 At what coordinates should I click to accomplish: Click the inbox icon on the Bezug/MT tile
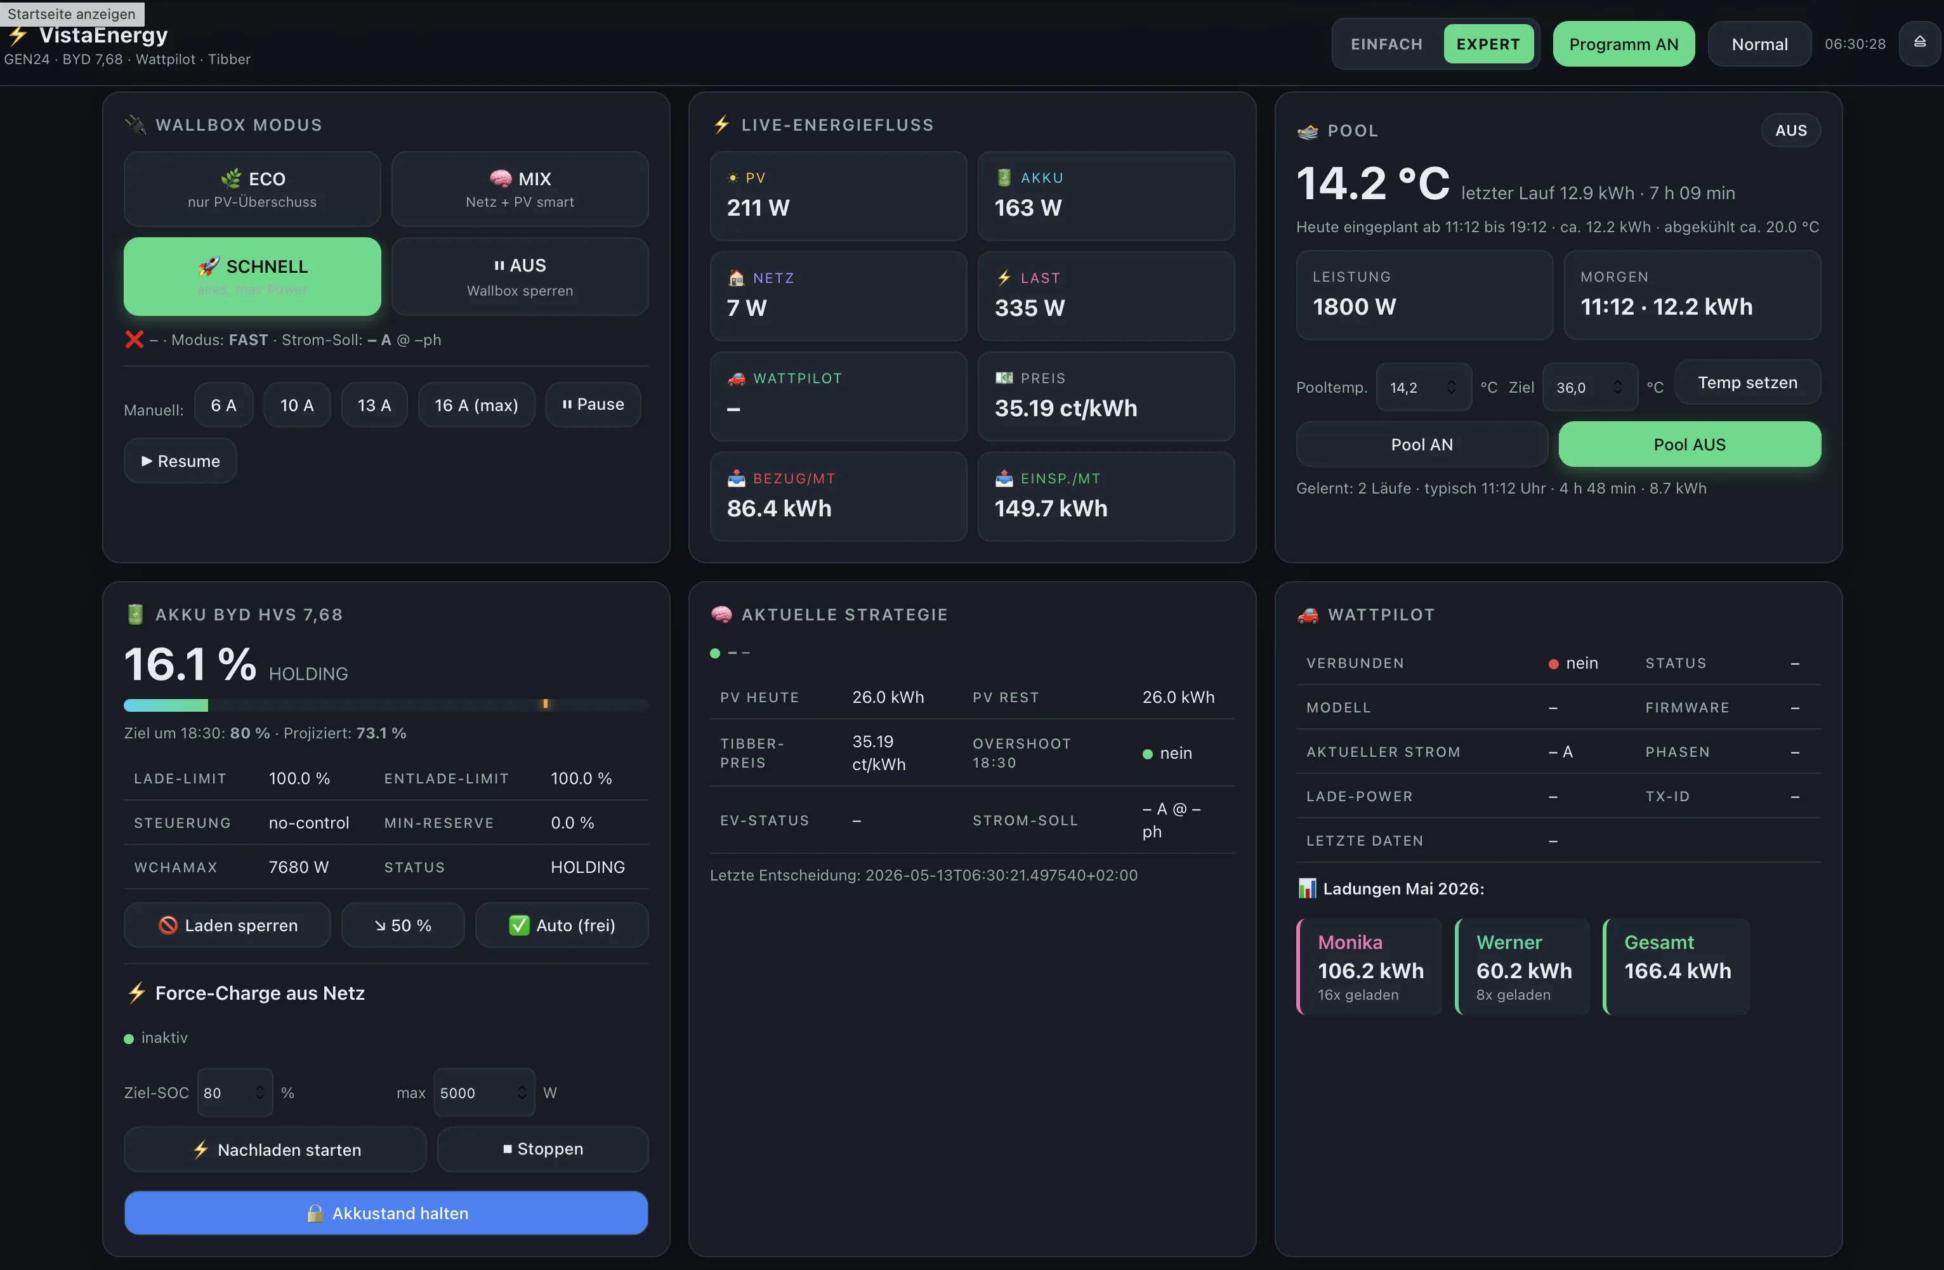coord(736,478)
